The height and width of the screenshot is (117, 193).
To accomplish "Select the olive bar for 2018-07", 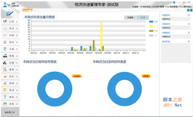I will point(94,46).
